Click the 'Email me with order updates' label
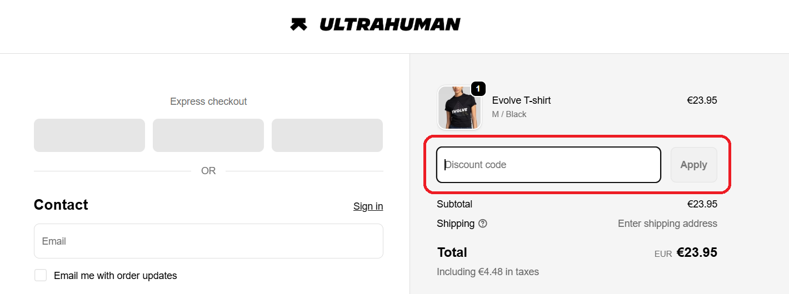 tap(115, 276)
